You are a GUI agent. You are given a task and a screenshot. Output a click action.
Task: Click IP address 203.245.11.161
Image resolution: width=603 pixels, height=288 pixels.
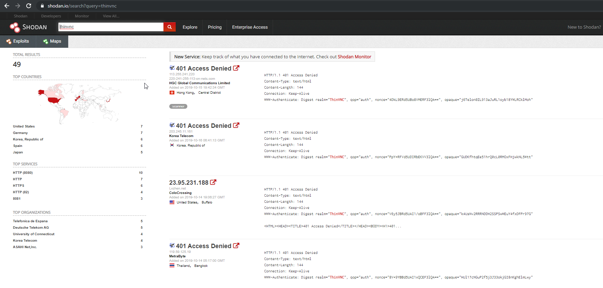pos(181,132)
